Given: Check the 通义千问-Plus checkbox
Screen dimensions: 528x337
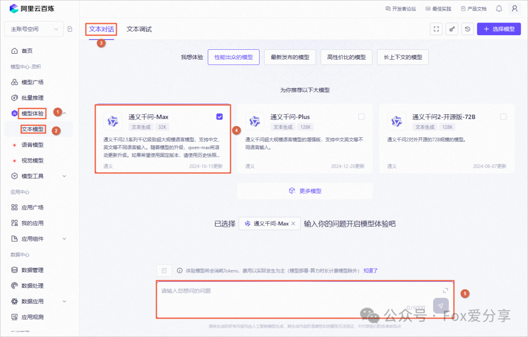Looking at the screenshot, I should coord(361,117).
